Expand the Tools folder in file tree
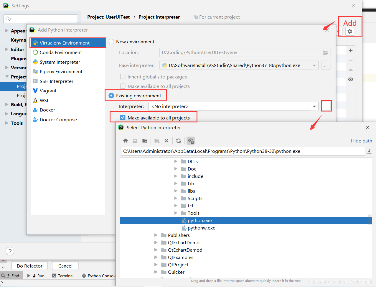 click(176, 213)
